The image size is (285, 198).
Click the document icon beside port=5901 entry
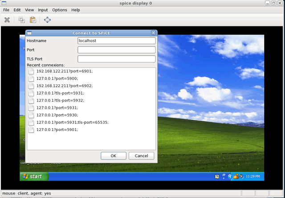pos(31,130)
